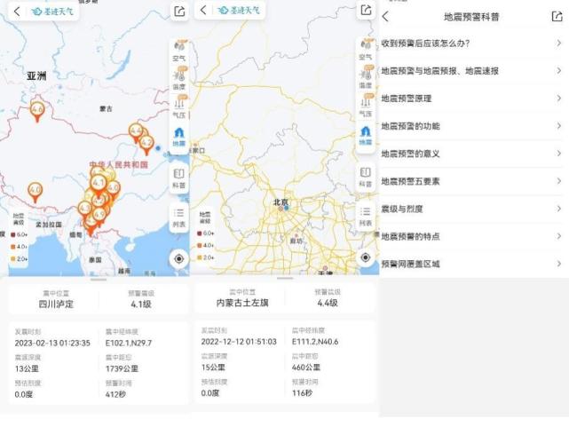Tap the 4.6 earthquake marker in Xinjiang
Screen dimensions: 569x427
point(37,110)
